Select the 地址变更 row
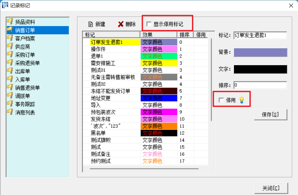The height and width of the screenshot is (195, 298). click(x=146, y=98)
